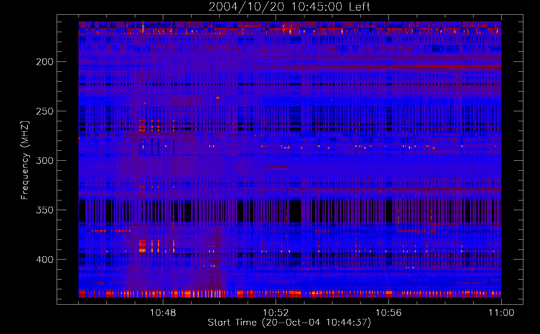Click the long red horizontal line near 205 MHz
This screenshot has height=334, width=540.
(x=434, y=66)
